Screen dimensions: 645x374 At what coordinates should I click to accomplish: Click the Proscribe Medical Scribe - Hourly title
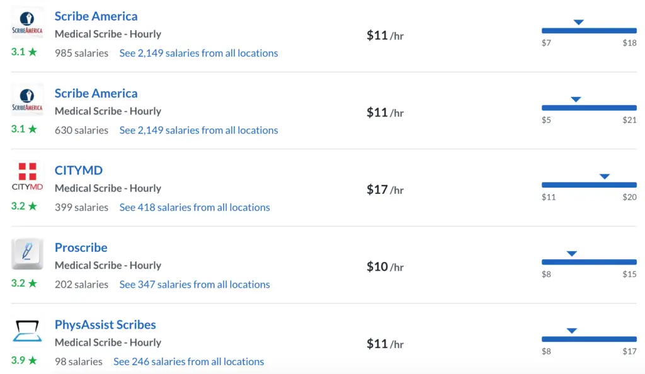(x=108, y=266)
